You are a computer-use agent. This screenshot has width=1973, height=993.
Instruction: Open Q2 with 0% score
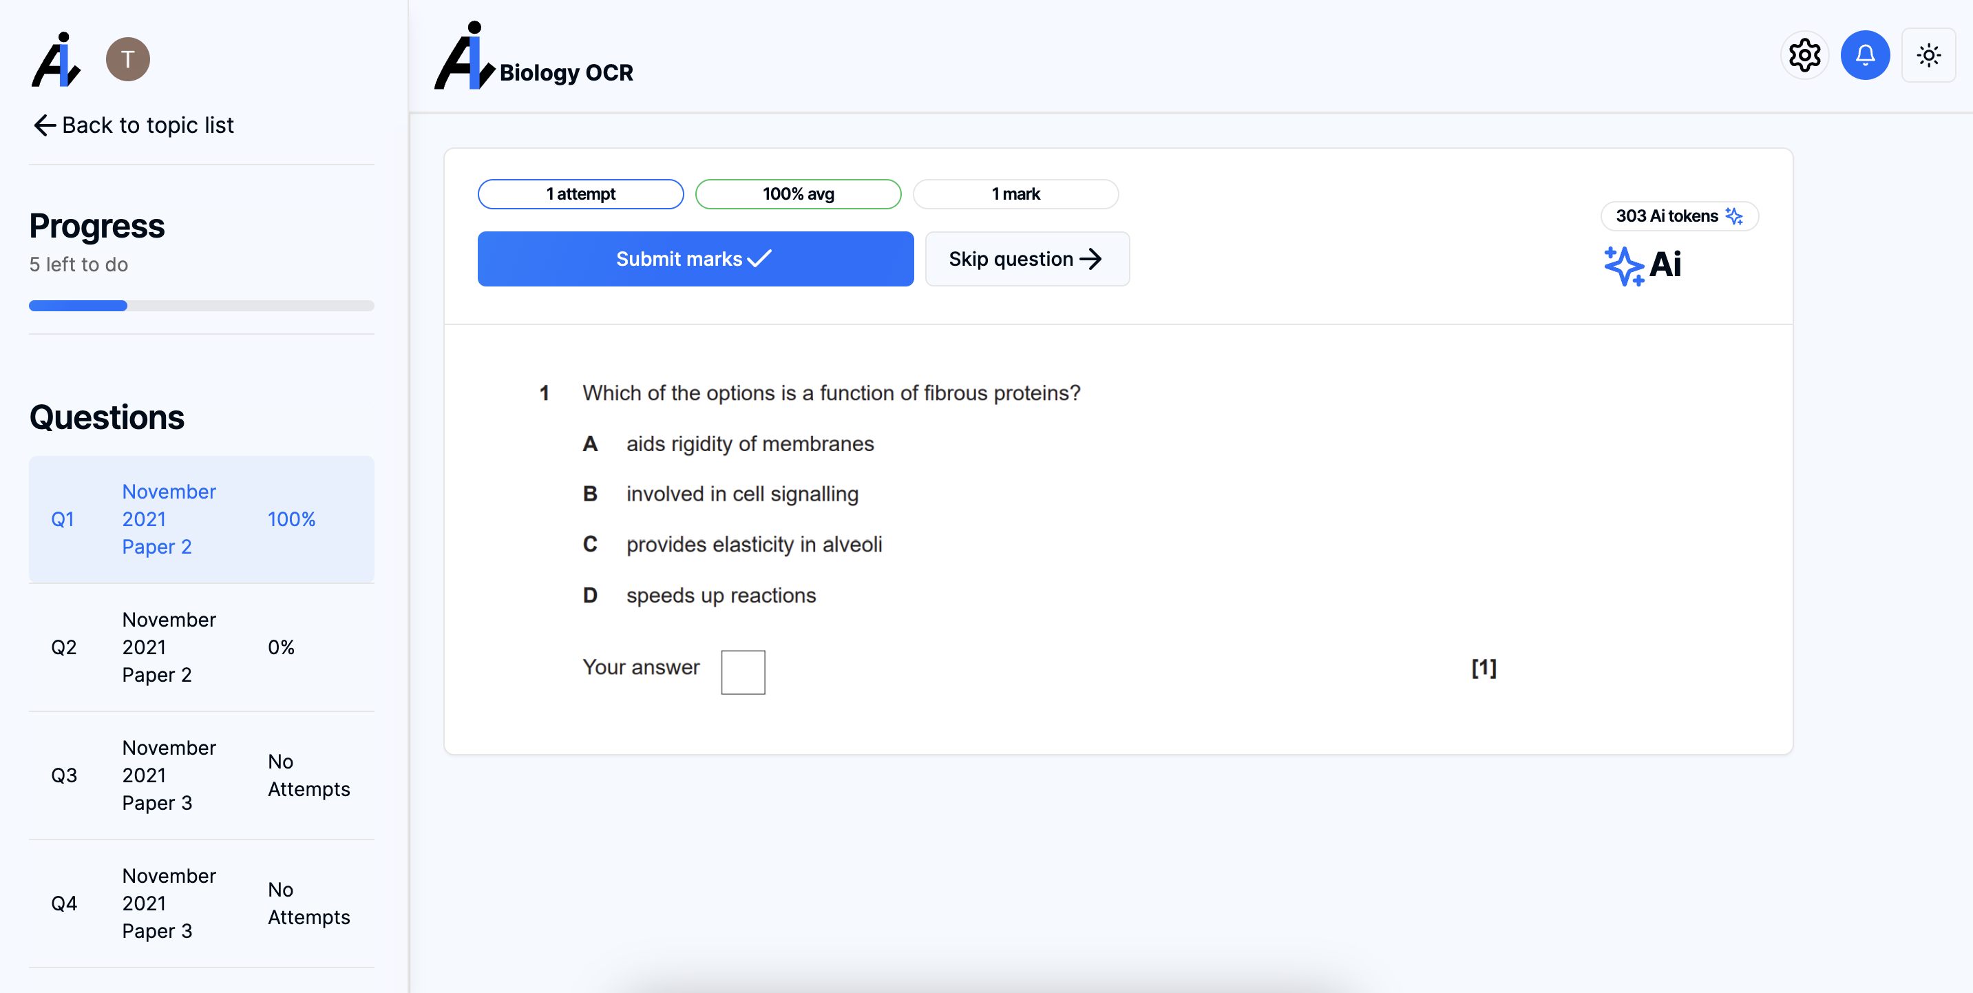pyautogui.click(x=202, y=647)
